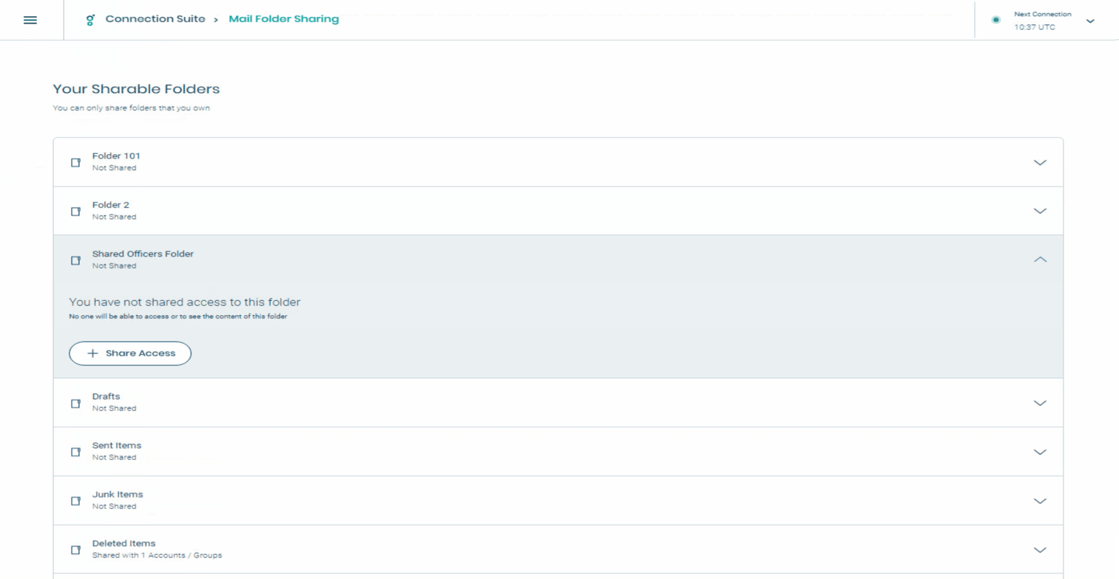Click the Share Access button
The height and width of the screenshot is (579, 1119).
130,353
